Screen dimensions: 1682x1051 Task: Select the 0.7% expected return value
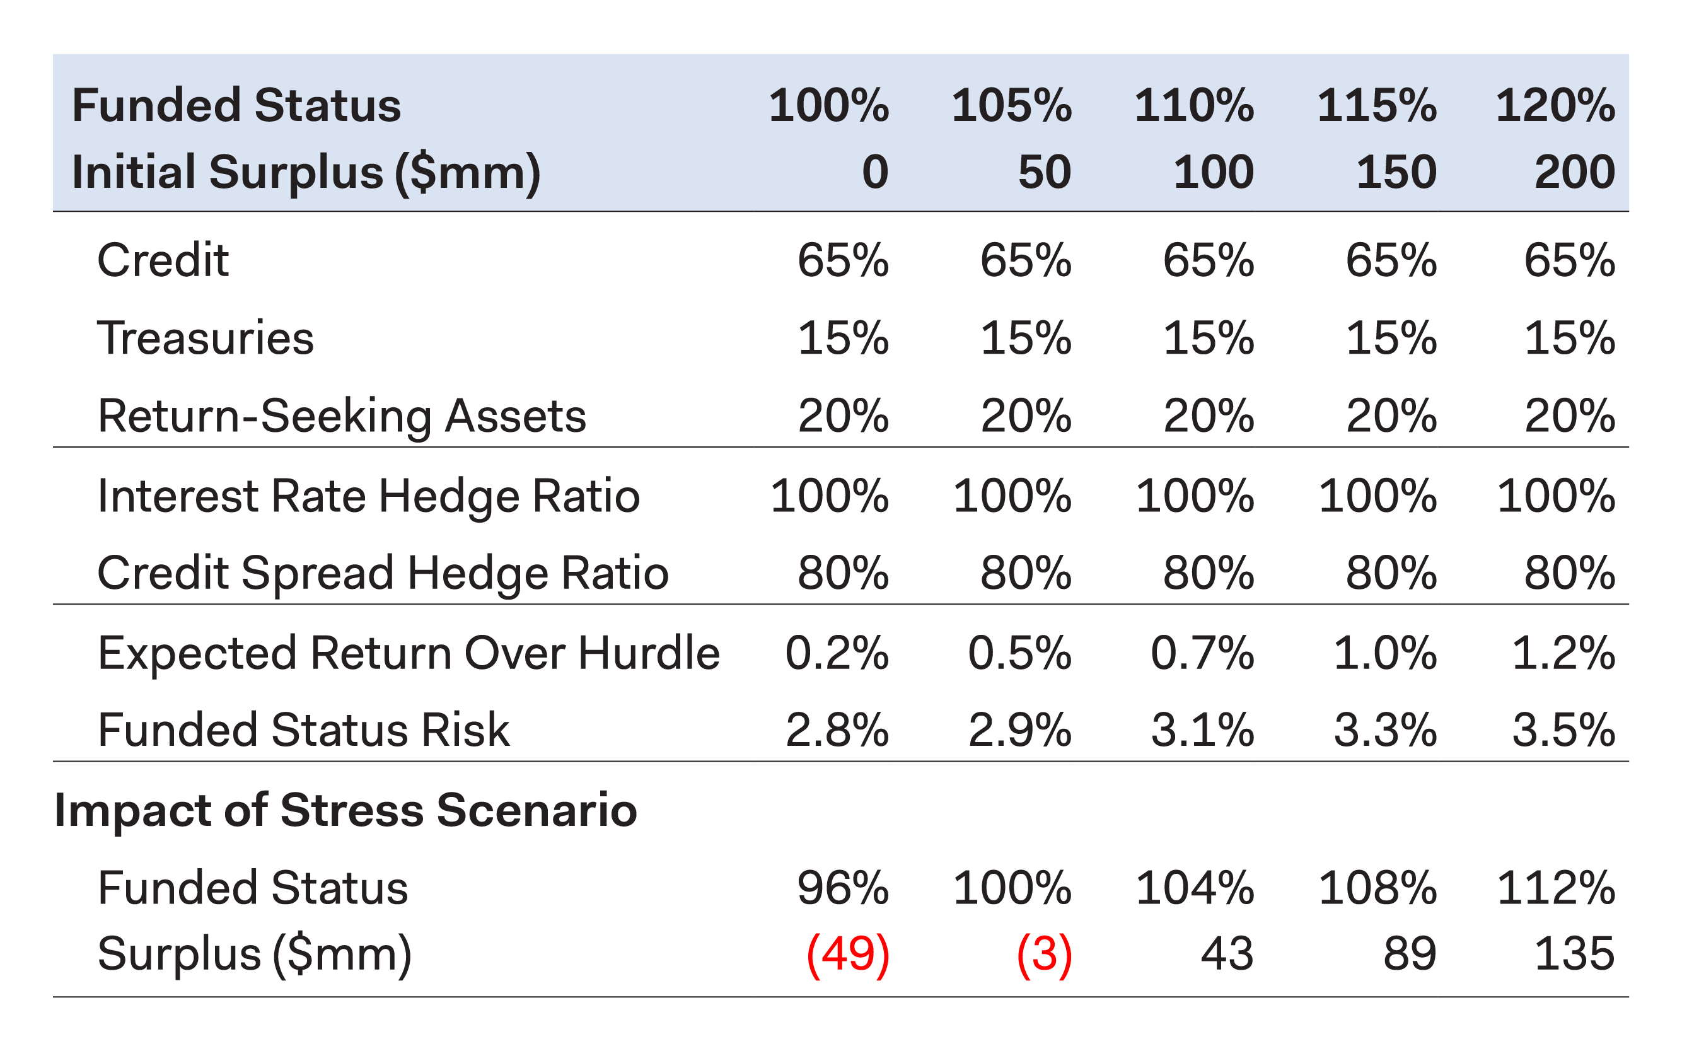click(x=1202, y=653)
